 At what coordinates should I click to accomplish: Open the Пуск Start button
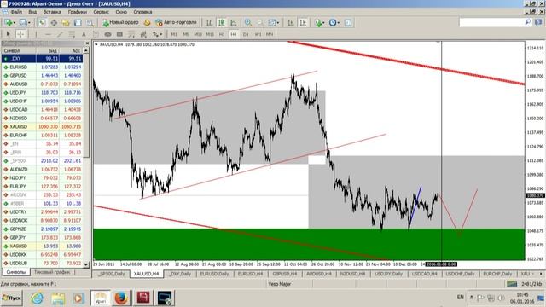click(x=11, y=298)
